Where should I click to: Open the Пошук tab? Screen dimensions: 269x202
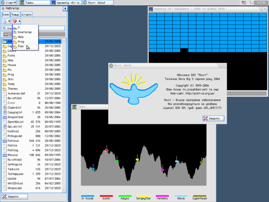coord(15,14)
